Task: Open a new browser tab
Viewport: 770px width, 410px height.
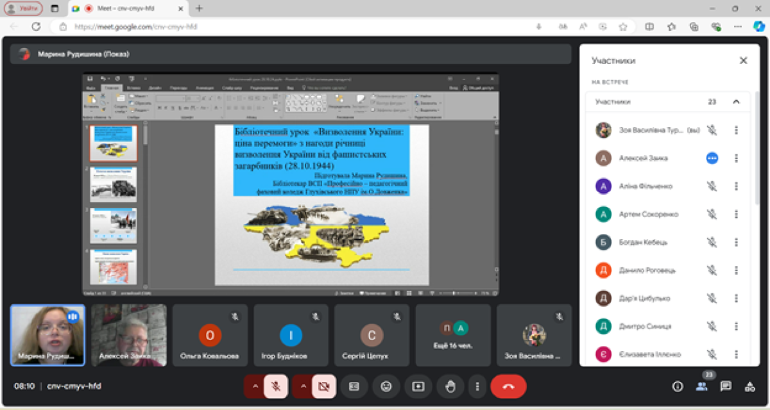Action: pos(200,8)
